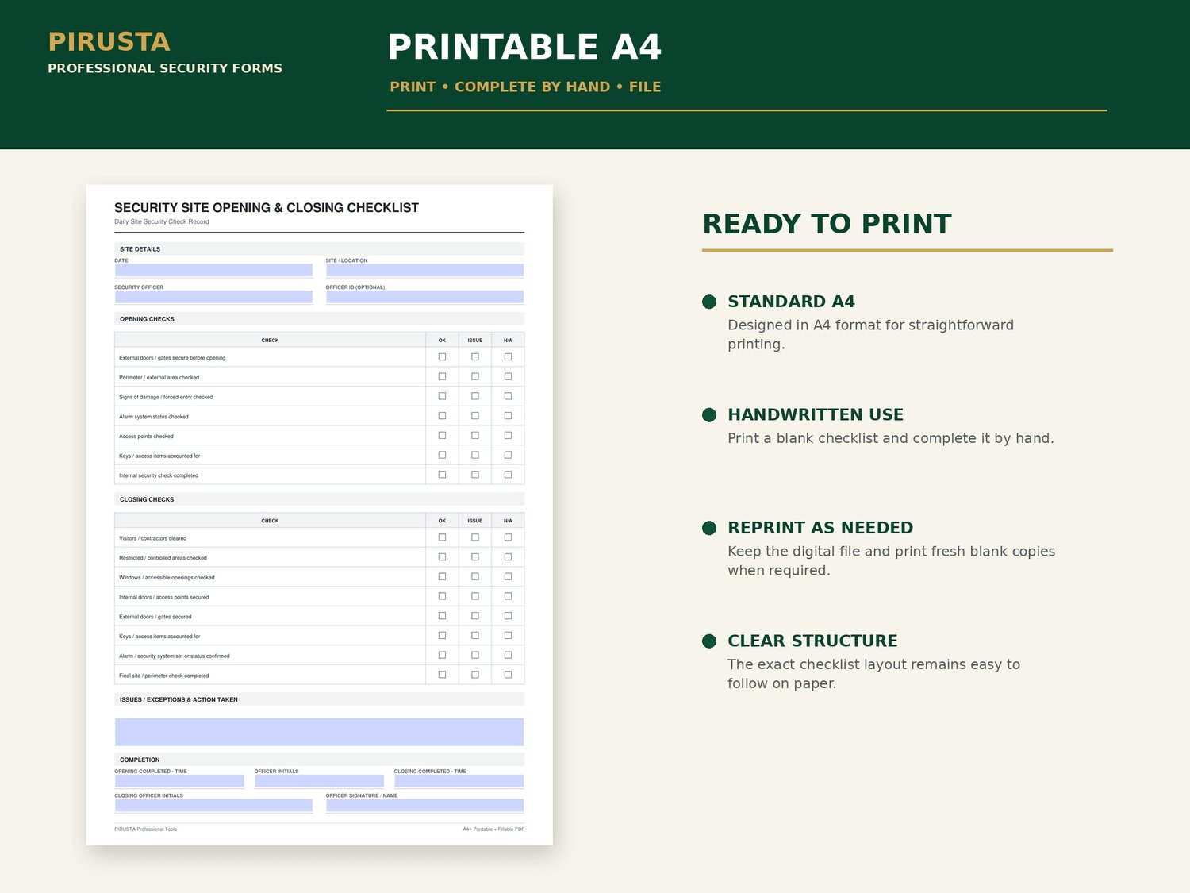This screenshot has width=1190, height=893.
Task: Click 'Designed in A4 format' description text
Action: 870,334
